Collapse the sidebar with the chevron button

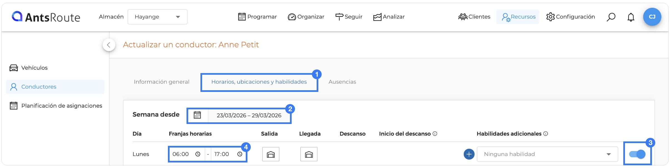click(109, 45)
